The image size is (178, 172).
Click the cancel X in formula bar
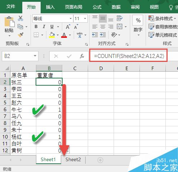pos(56,56)
